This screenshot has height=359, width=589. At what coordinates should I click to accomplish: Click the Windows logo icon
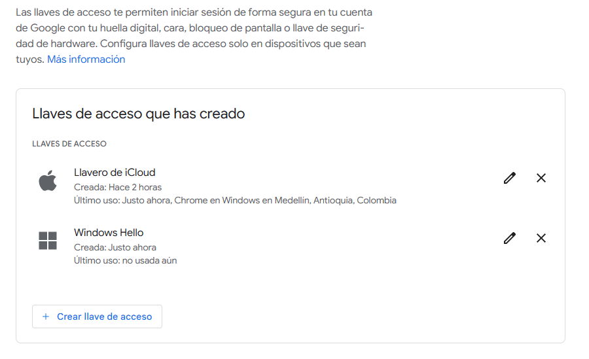pos(48,241)
